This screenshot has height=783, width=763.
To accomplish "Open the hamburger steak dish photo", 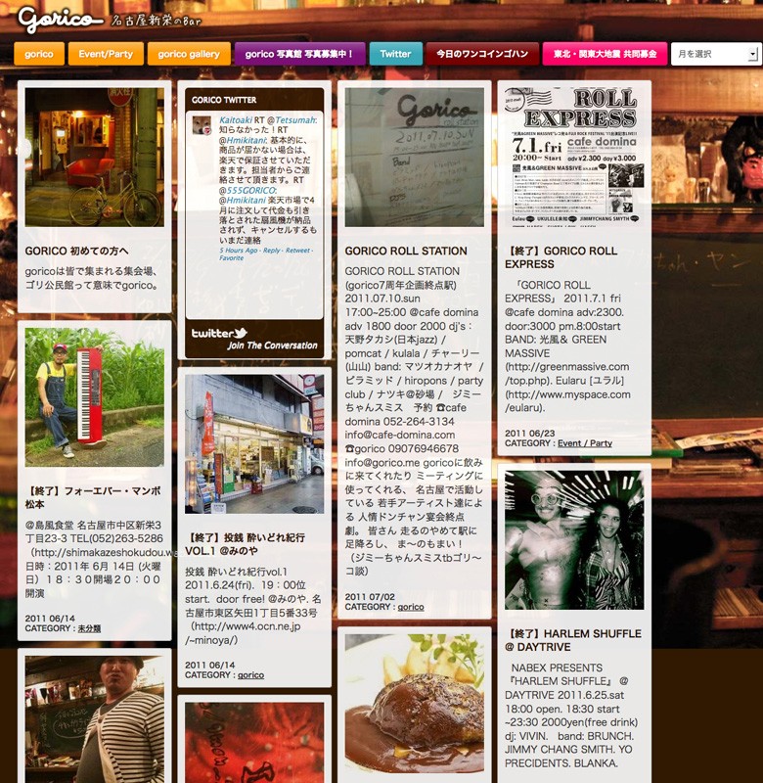I will pos(414,702).
